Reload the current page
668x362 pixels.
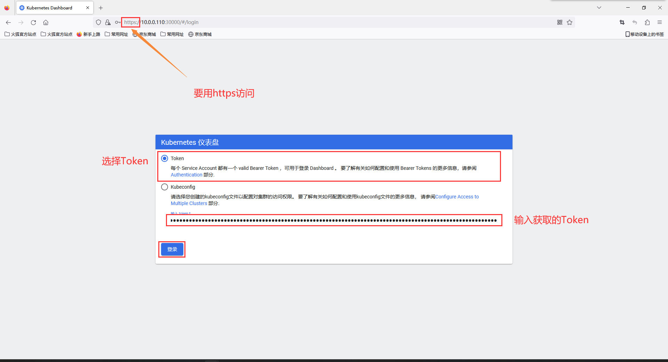[33, 22]
